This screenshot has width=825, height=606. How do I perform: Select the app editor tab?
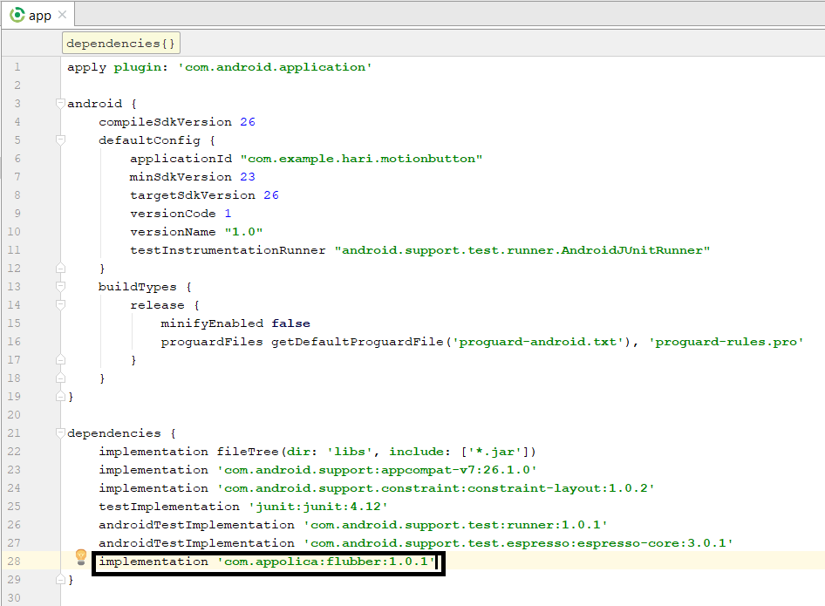(x=38, y=14)
